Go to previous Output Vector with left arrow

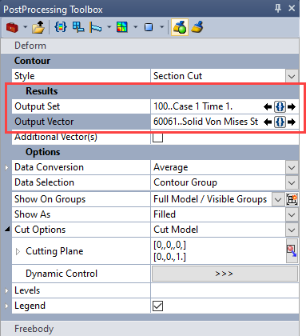(268, 122)
